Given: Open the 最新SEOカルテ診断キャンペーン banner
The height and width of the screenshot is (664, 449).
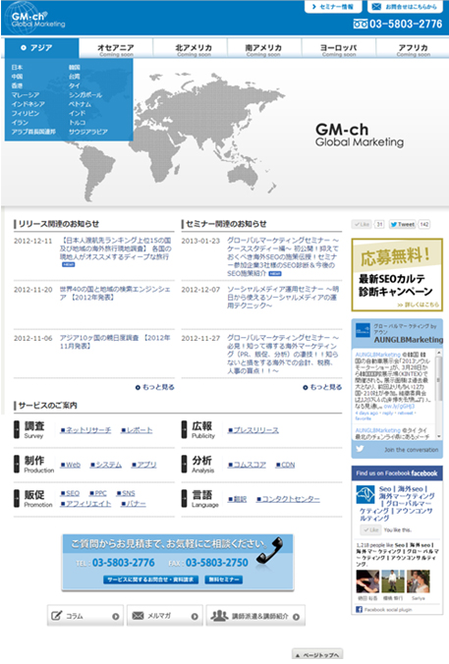Looking at the screenshot, I should (x=397, y=274).
